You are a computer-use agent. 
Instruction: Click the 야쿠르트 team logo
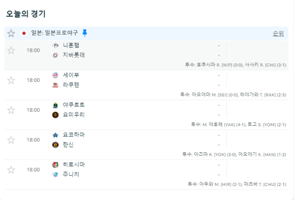55,105
